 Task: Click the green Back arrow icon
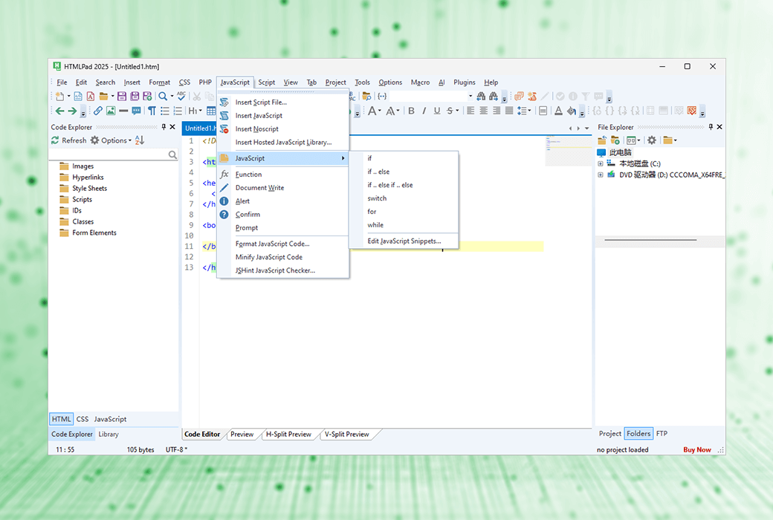click(x=59, y=111)
